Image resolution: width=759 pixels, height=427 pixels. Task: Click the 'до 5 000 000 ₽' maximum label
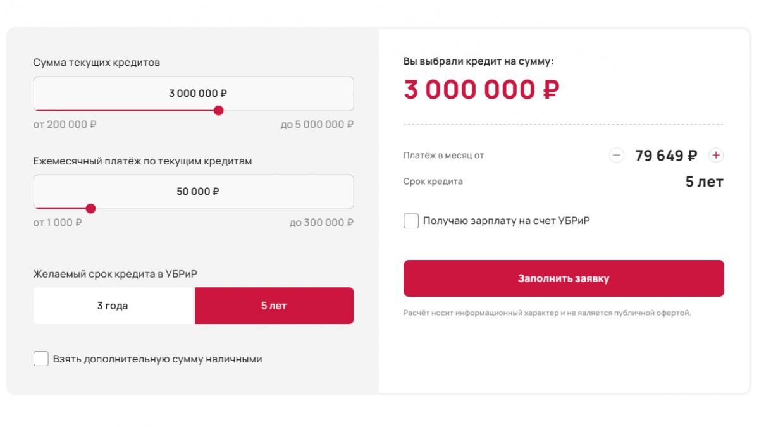(x=317, y=125)
